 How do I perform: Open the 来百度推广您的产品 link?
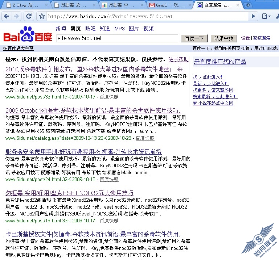point(220,62)
